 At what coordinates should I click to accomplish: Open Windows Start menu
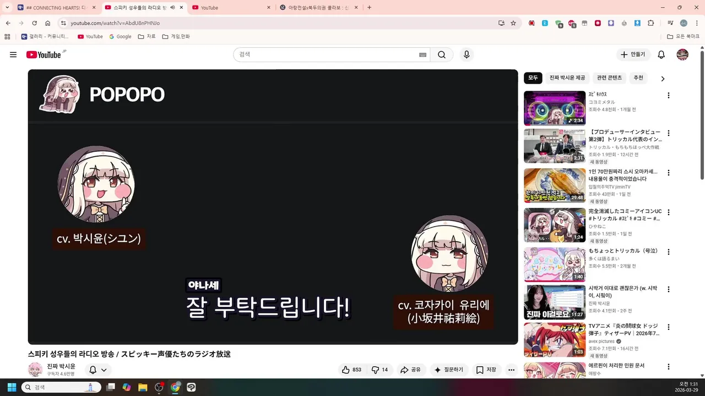point(12,387)
